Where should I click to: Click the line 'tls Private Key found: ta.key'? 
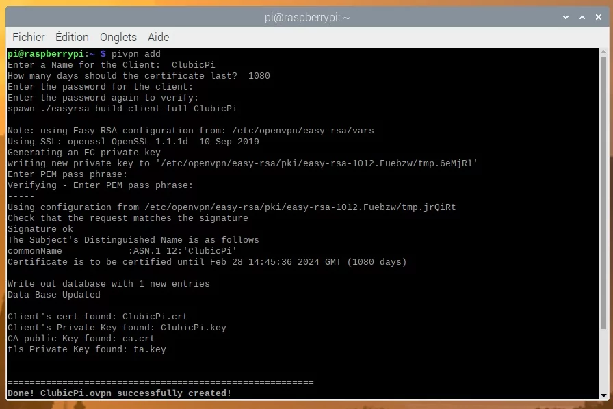tap(87, 349)
